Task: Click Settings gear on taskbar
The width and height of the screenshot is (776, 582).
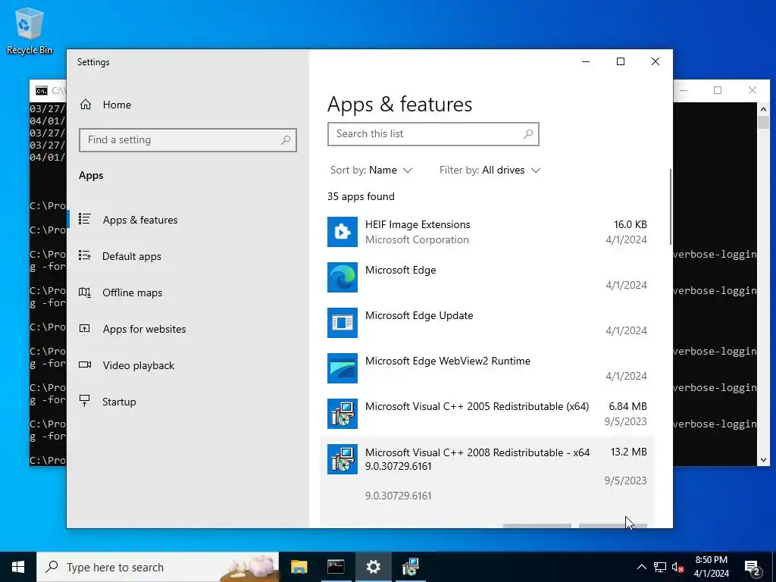Action: (x=373, y=567)
